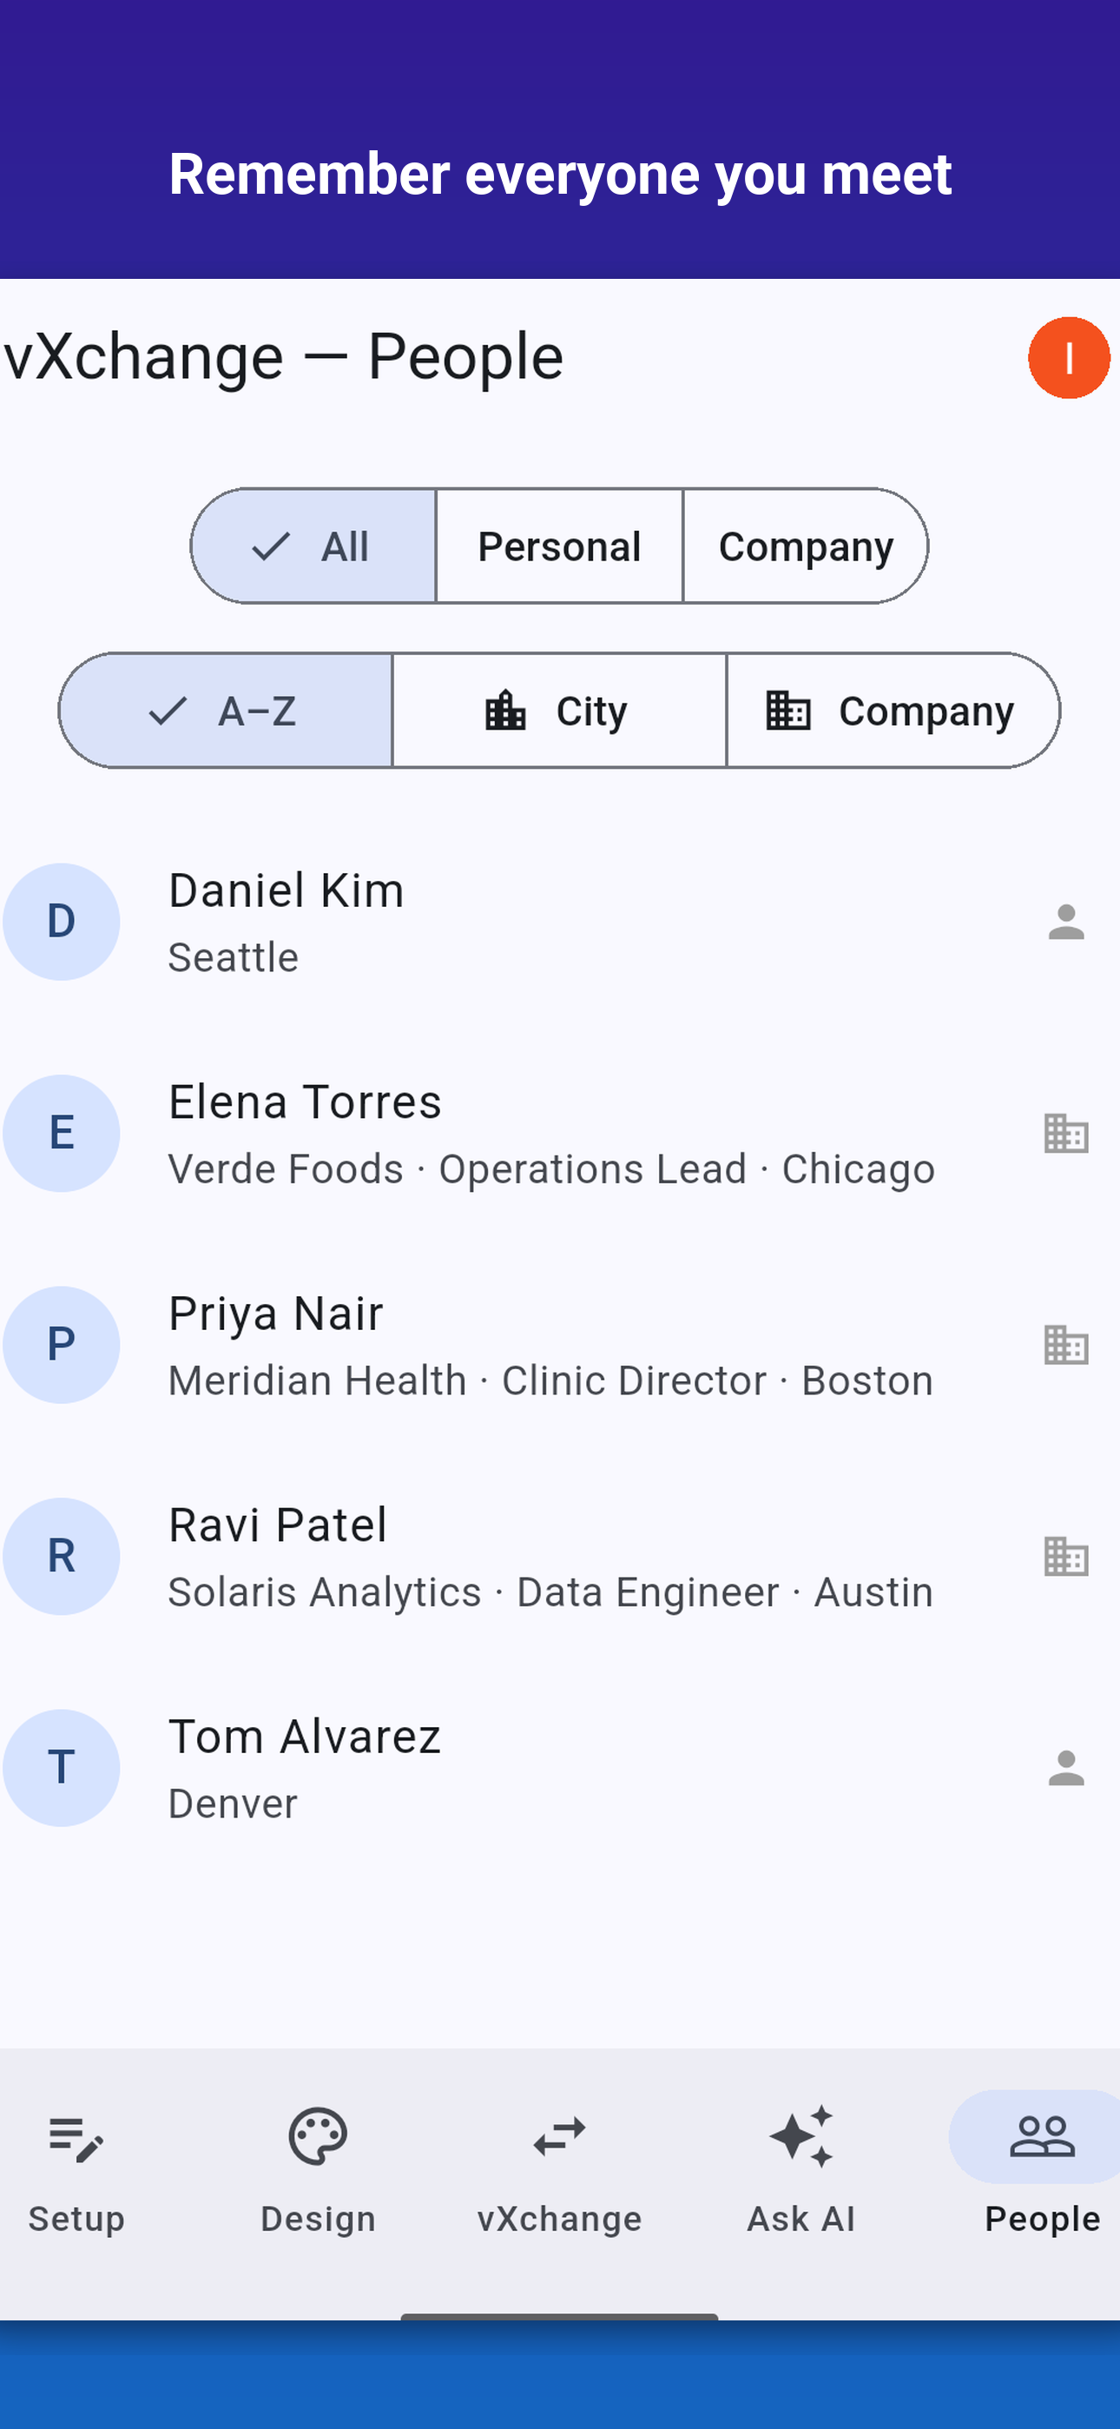Group contacts by City
Viewport: 1120px width, 2429px height.
point(559,710)
